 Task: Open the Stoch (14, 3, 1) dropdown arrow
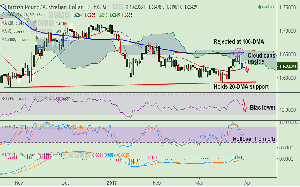[x=30, y=127]
